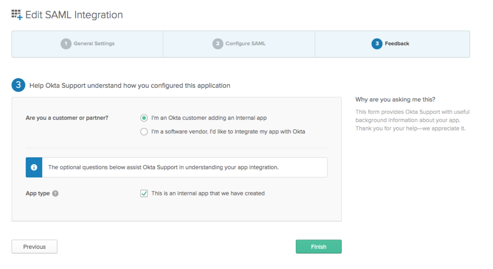Screen dimensions: 493x269
Task: Click the "App type" label
Action: (38, 193)
